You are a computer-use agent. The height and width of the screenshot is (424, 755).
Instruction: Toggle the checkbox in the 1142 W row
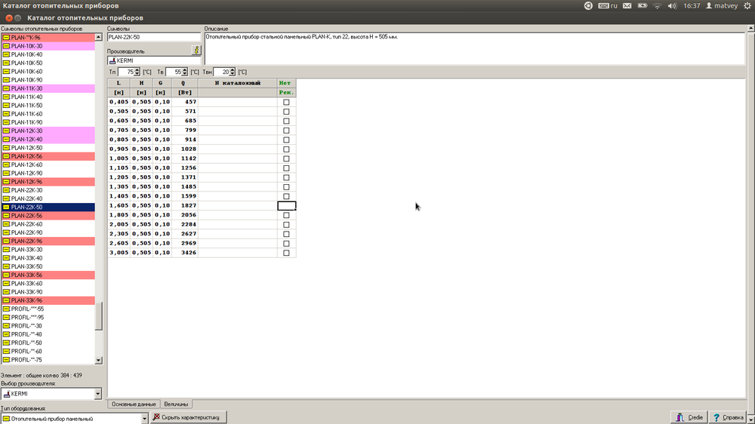pyautogui.click(x=286, y=158)
